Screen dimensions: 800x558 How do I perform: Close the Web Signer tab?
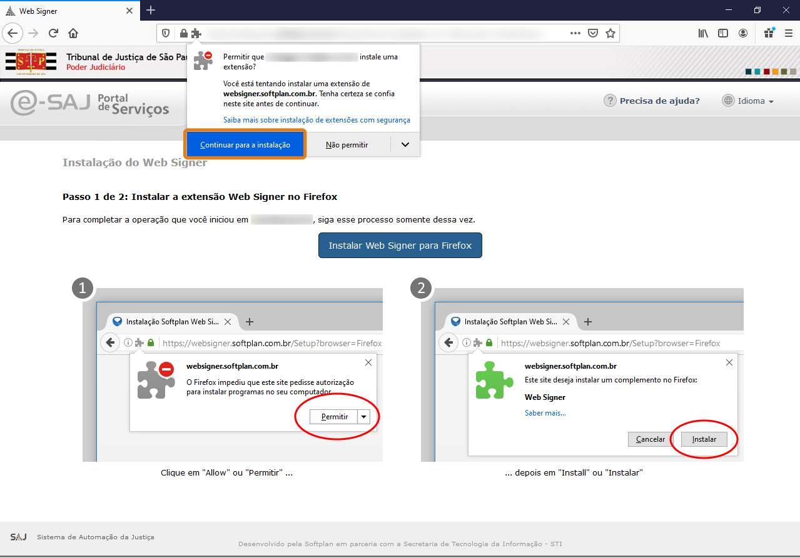129,11
